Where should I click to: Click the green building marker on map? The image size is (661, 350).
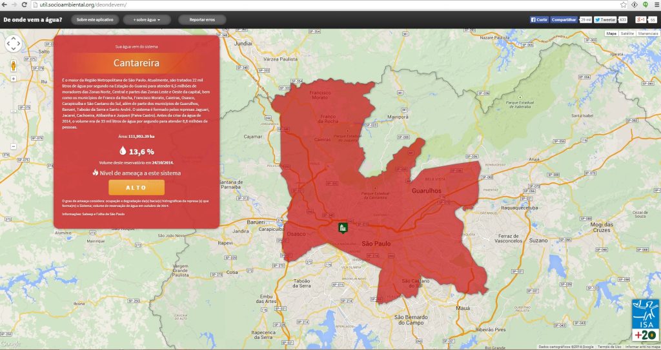coord(343,228)
